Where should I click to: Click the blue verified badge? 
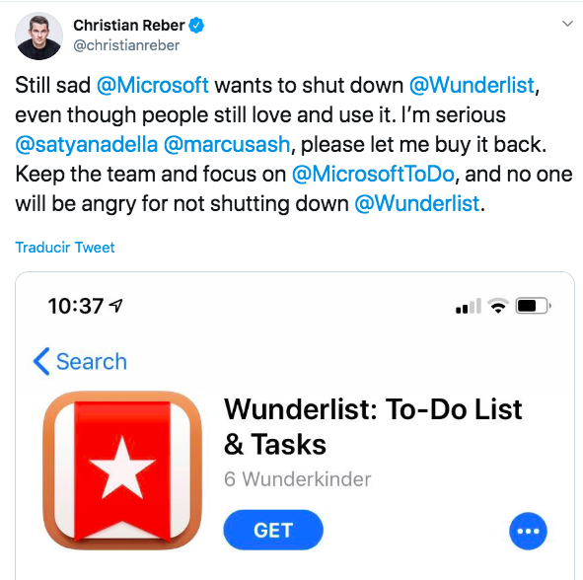coord(196,26)
